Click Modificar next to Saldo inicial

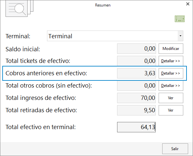pos(171,49)
